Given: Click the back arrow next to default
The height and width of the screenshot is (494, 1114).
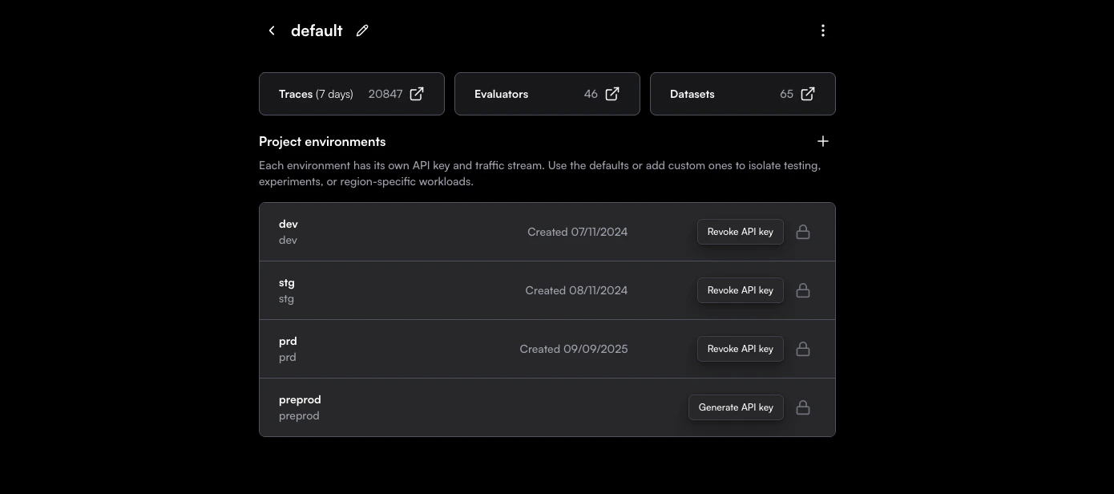Looking at the screenshot, I should tap(272, 30).
